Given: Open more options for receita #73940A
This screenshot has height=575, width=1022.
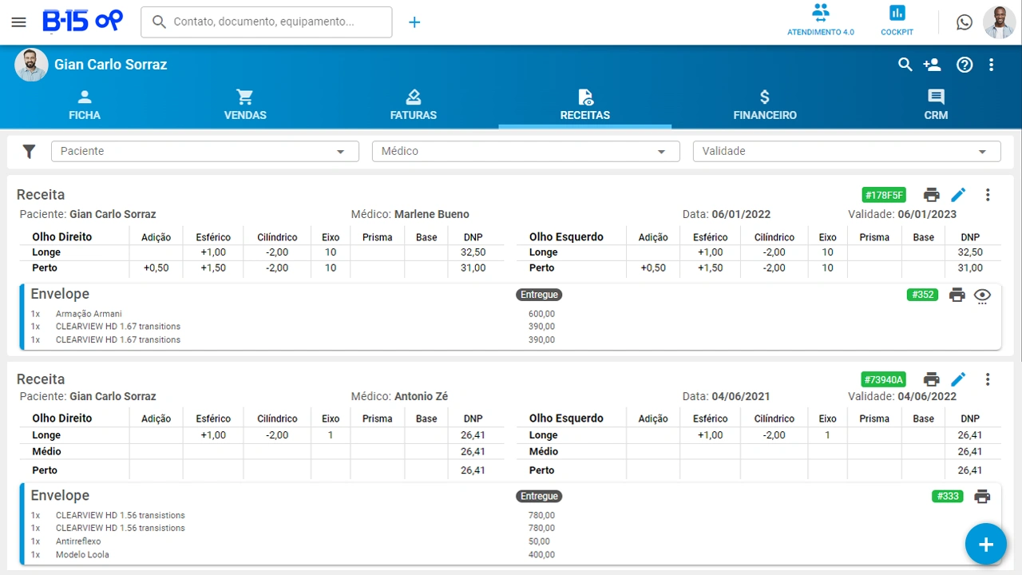Looking at the screenshot, I should (x=988, y=379).
